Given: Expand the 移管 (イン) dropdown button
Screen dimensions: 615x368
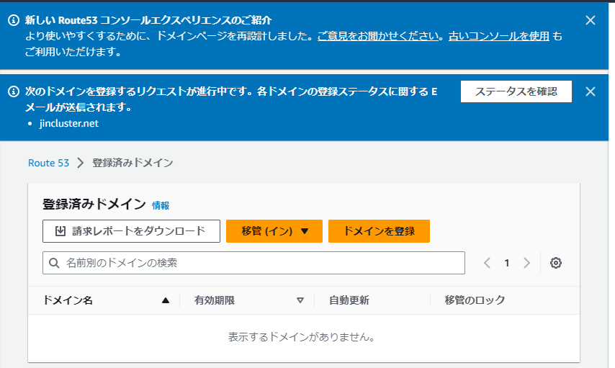Looking at the screenshot, I should click(274, 231).
